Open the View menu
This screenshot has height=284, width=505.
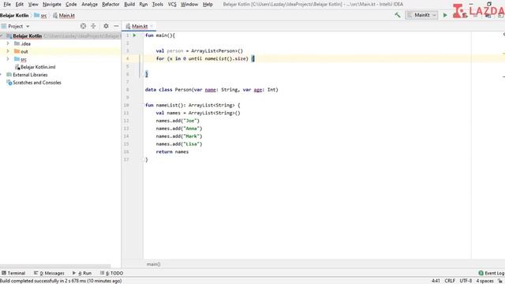point(33,4)
